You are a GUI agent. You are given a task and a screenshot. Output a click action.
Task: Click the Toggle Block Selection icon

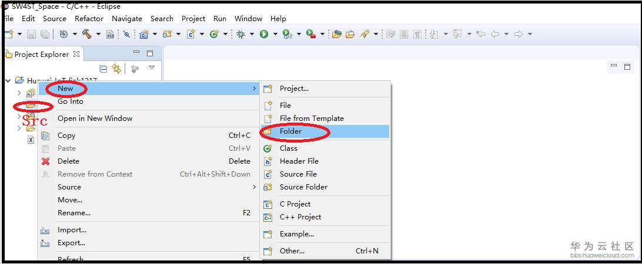click(x=404, y=35)
